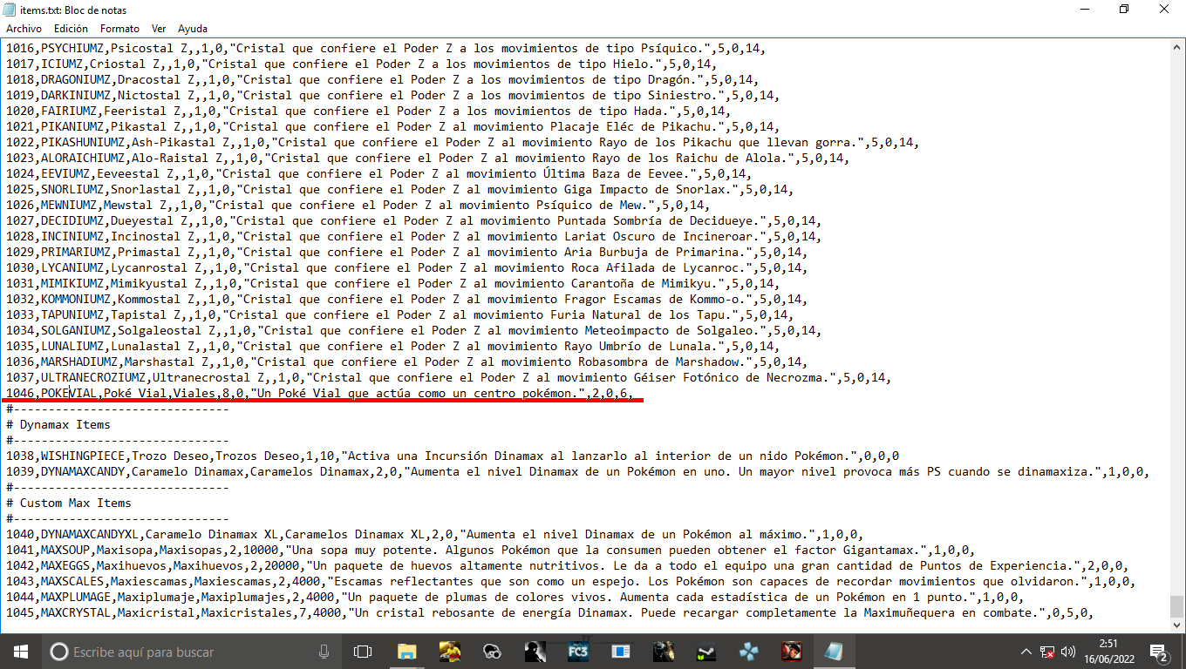The height and width of the screenshot is (669, 1186).
Task: Expand hidden system tray icons
Action: click(x=1026, y=651)
